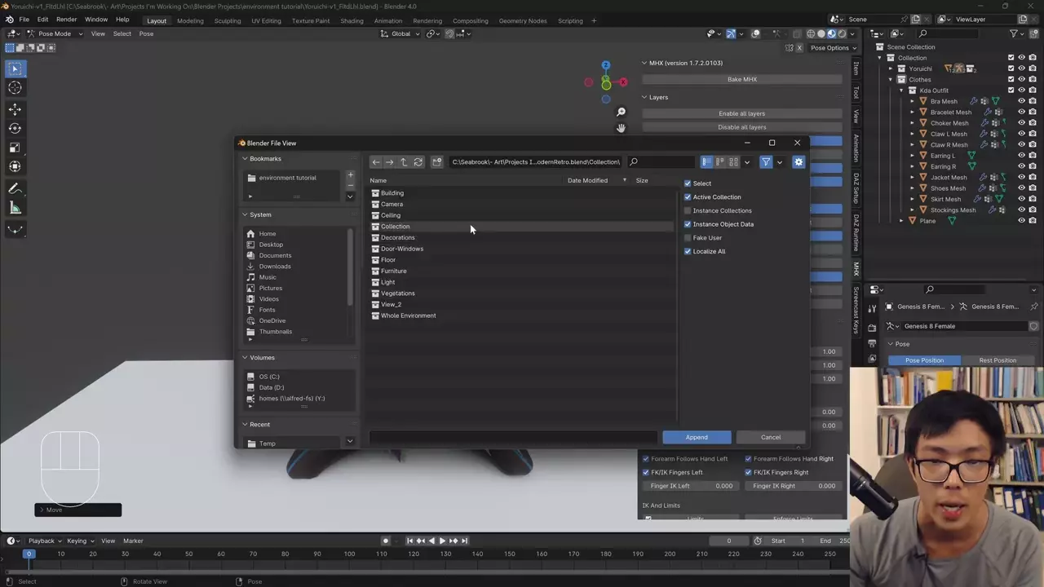
Task: Open the Global transform orientation dropdown
Action: click(401, 33)
